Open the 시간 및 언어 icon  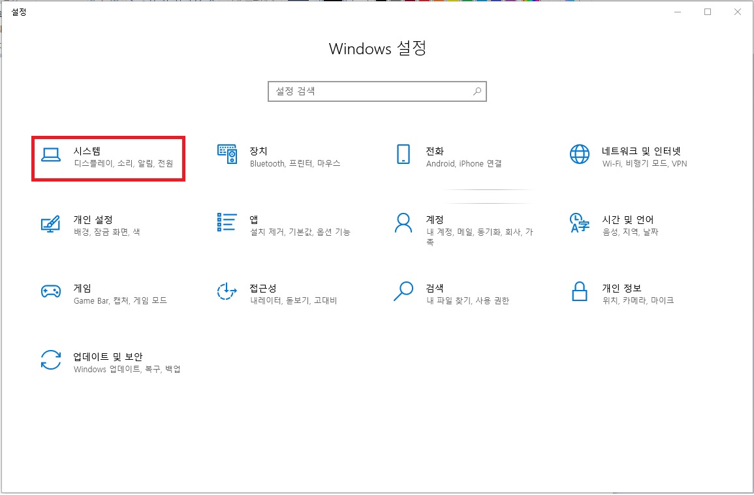coord(580,223)
